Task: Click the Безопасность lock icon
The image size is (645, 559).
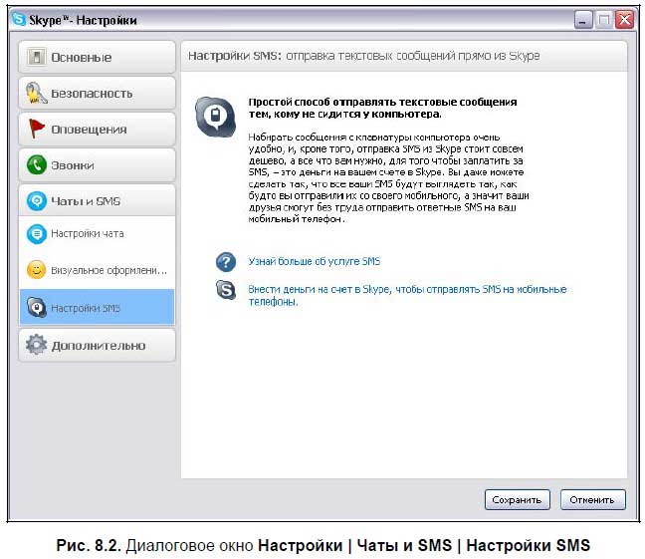Action: point(37,94)
